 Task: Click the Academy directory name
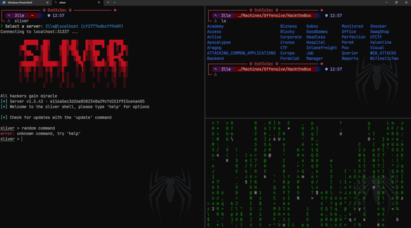pyautogui.click(x=215, y=26)
